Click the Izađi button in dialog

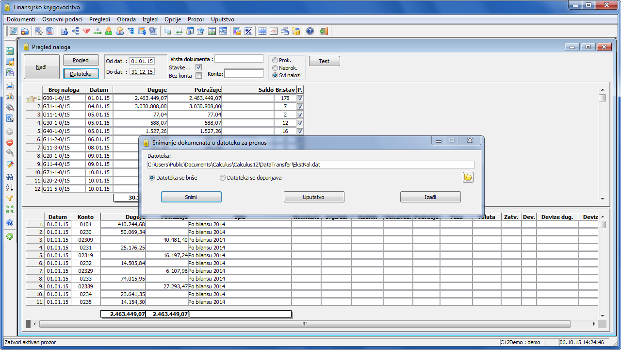(430, 197)
